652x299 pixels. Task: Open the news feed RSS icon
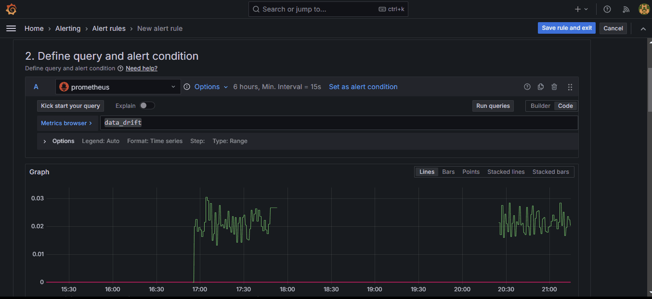click(x=626, y=9)
